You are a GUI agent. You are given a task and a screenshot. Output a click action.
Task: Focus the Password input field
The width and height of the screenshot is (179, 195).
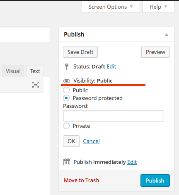[114, 116]
